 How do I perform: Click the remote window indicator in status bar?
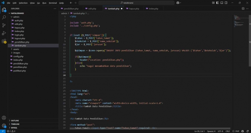(x=3, y=131)
